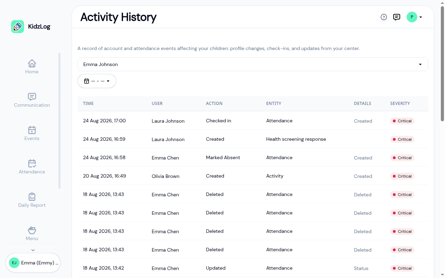Click the 'Health screening response' entity cell

296,139
